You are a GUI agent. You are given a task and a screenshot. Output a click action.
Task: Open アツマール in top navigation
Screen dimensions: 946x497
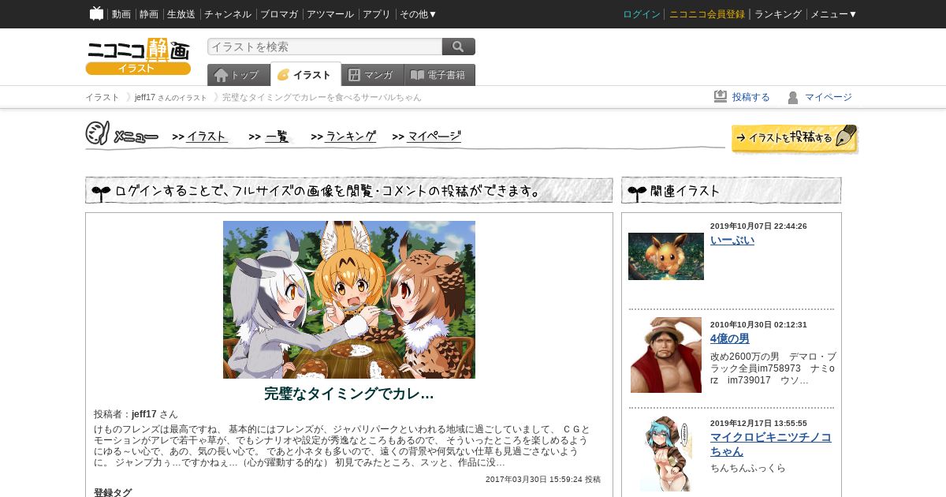point(330,14)
